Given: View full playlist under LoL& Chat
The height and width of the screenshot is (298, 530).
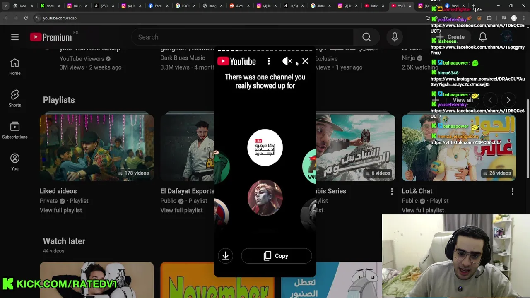Looking at the screenshot, I should point(423,210).
